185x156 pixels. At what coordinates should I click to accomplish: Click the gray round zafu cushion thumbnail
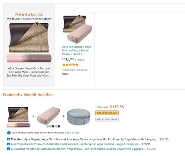79,117
